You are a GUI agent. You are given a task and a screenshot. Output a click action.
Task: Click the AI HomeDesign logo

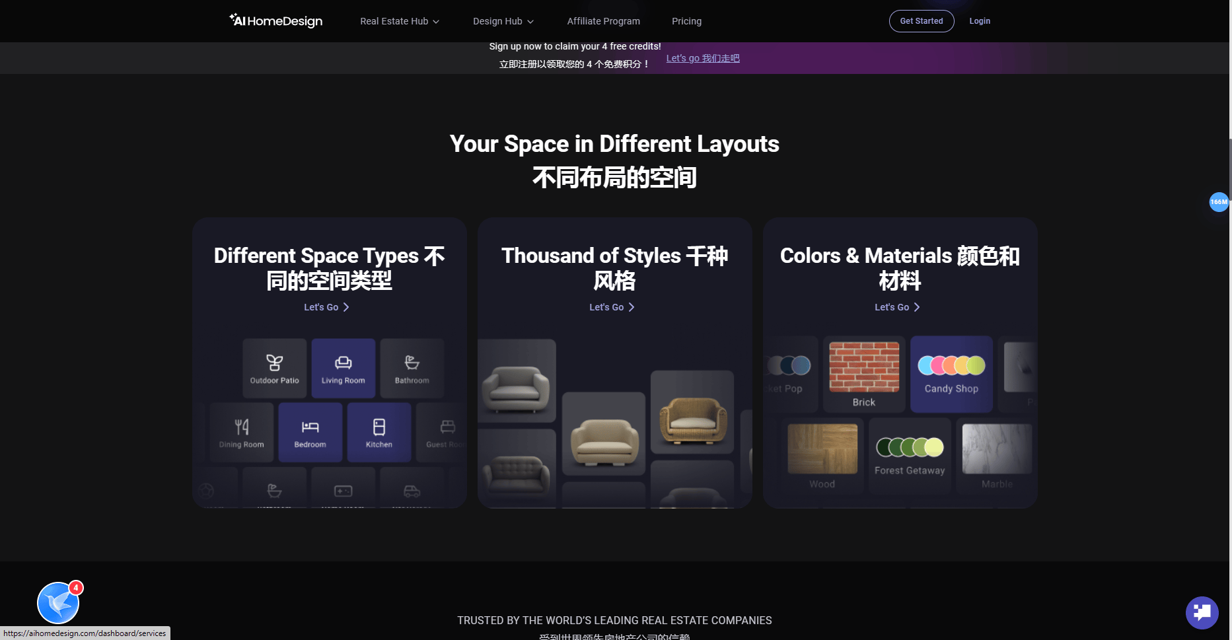coord(275,20)
